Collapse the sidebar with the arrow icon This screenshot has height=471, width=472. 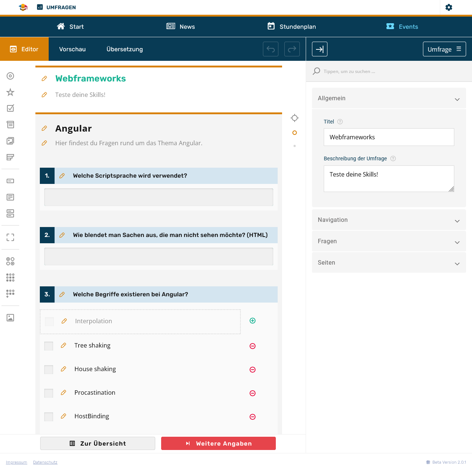point(319,49)
